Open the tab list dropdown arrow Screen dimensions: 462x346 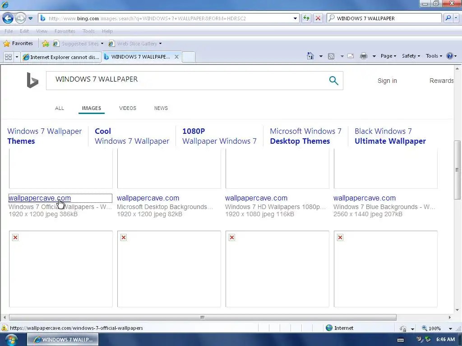click(17, 57)
